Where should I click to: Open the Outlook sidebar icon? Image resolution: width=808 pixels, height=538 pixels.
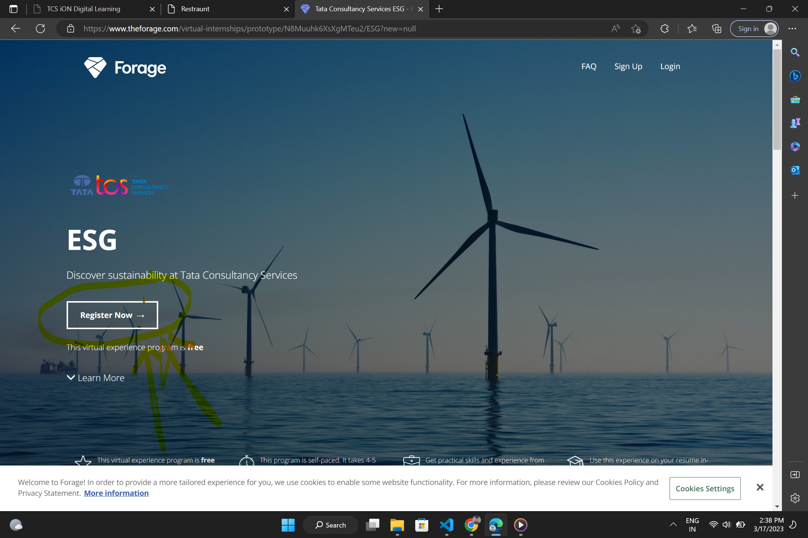[x=795, y=170]
